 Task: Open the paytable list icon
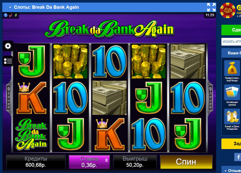[8, 61]
